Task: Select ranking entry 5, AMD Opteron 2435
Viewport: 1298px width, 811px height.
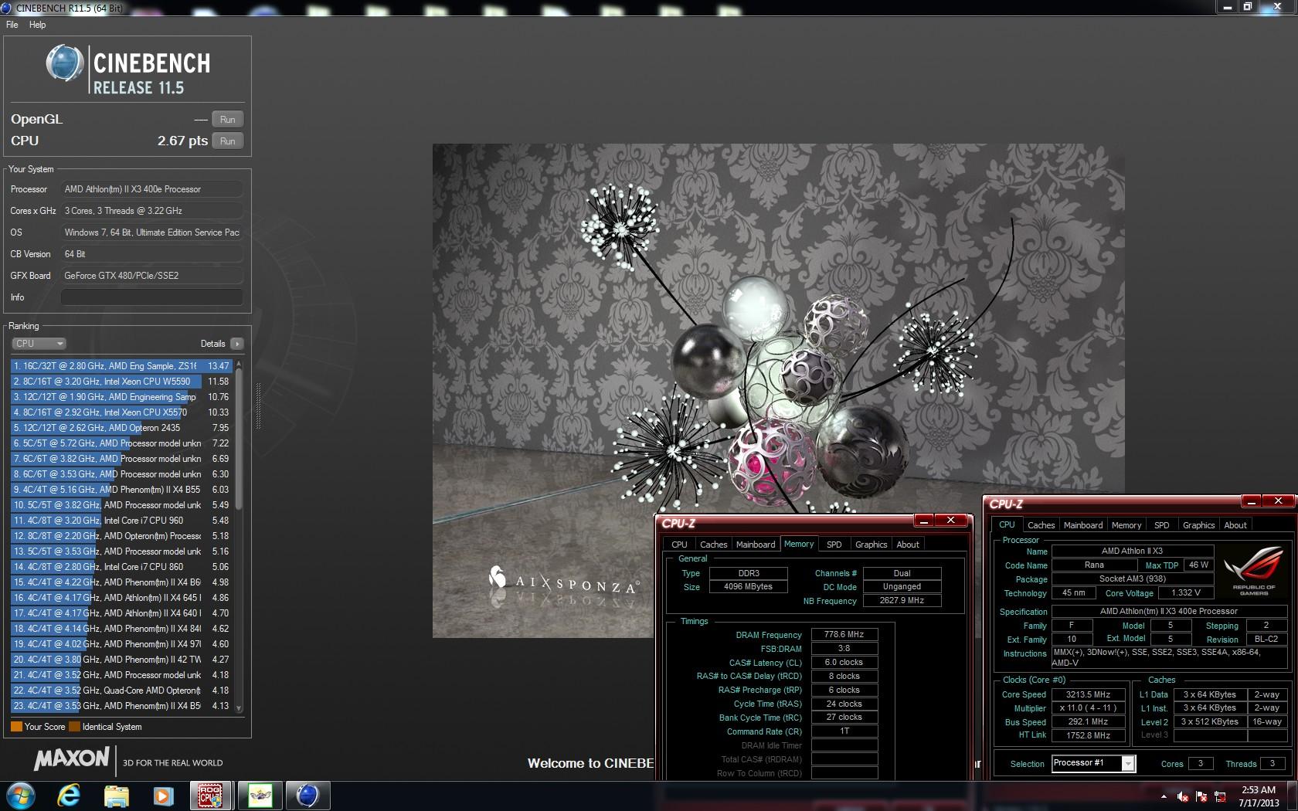Action: click(x=122, y=428)
